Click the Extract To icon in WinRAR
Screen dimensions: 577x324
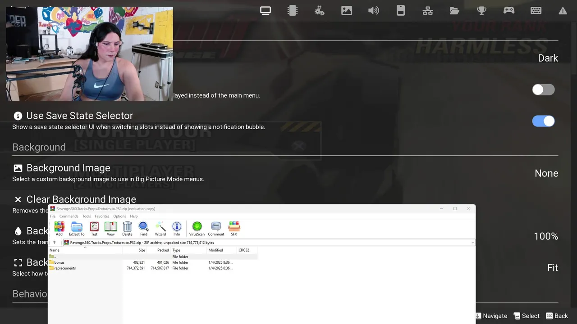(x=77, y=229)
